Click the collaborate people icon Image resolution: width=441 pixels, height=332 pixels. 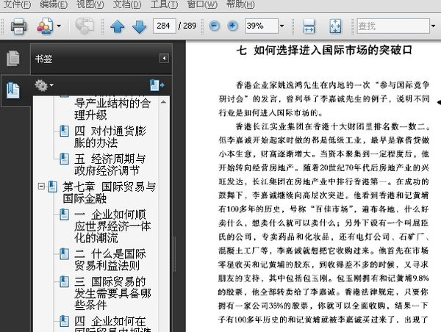pos(45,26)
